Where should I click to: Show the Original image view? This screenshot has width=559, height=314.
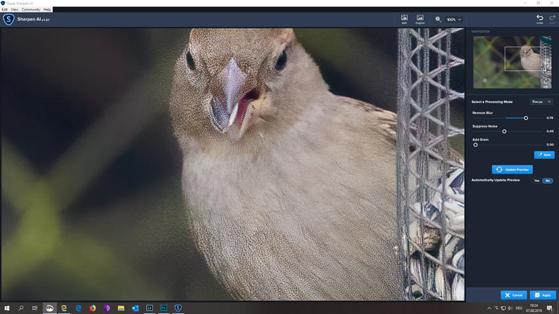coord(420,19)
